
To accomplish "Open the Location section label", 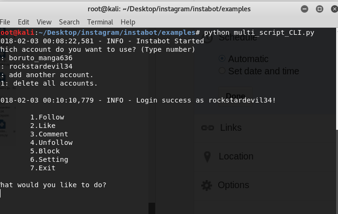I will point(236,156).
